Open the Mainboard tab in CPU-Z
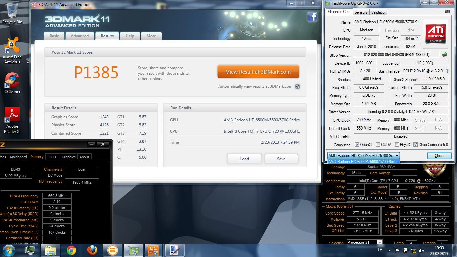This screenshot has height=257, width=457. [x=18, y=157]
